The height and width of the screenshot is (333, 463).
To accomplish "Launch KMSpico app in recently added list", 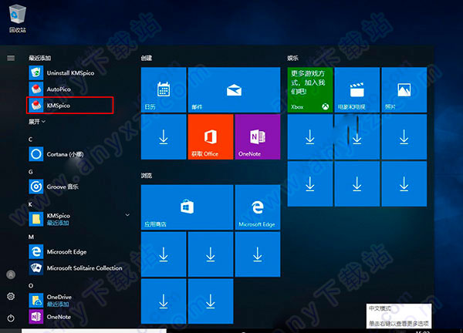I will [70, 106].
